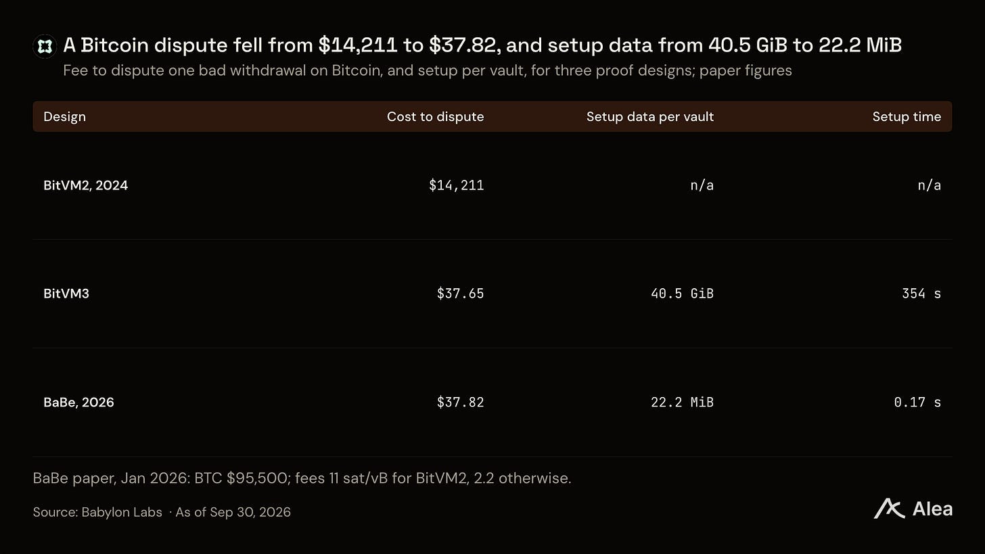Click the Source: Babylon Labs text

[x=97, y=512]
